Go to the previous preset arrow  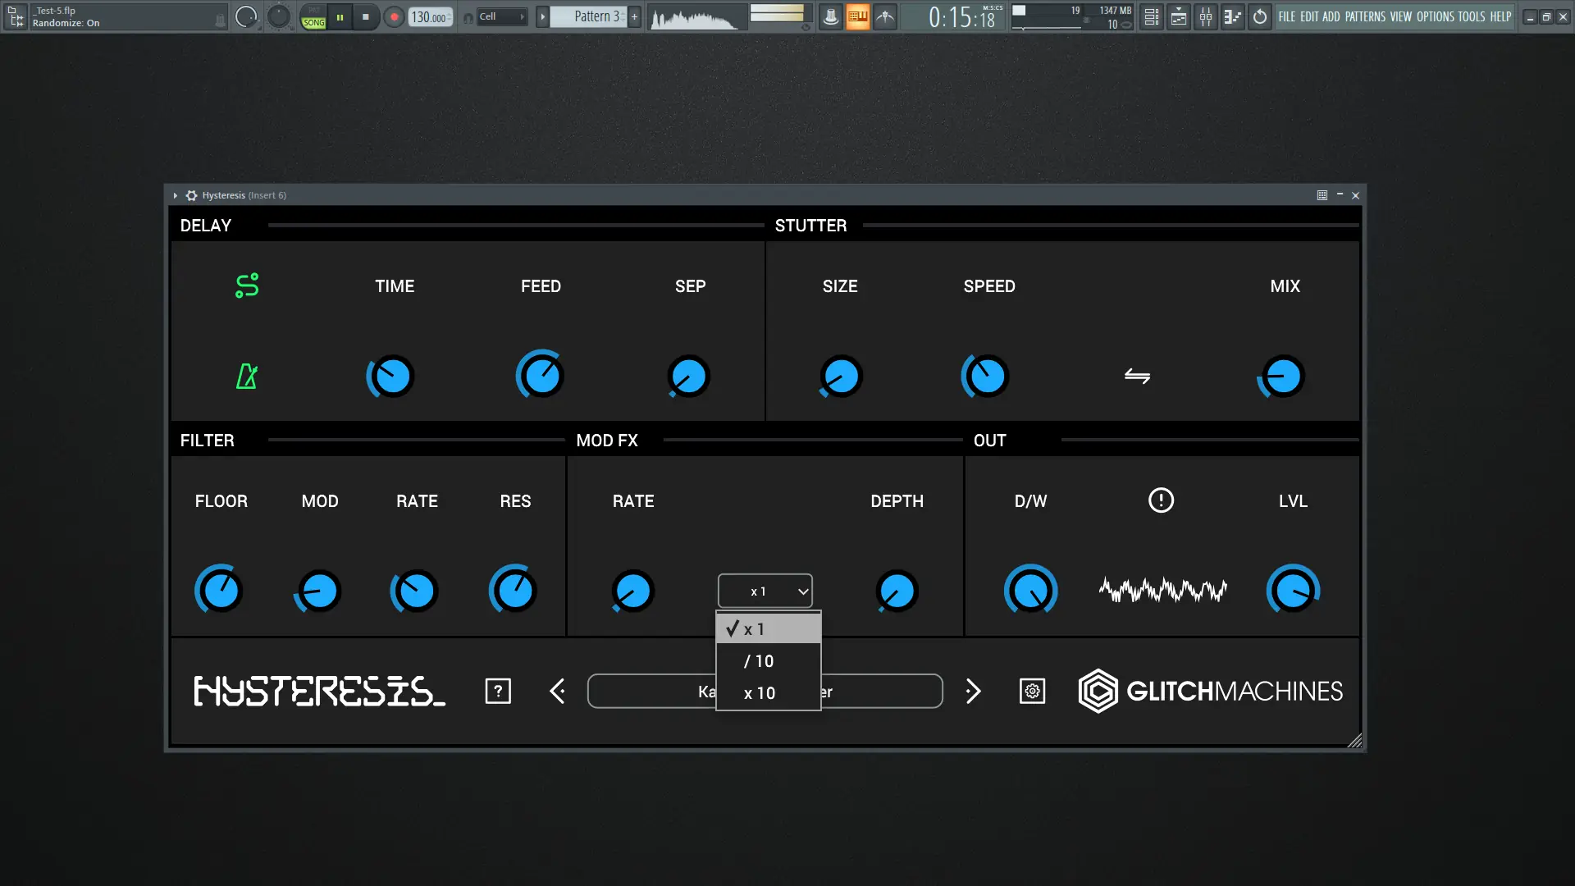[558, 692]
